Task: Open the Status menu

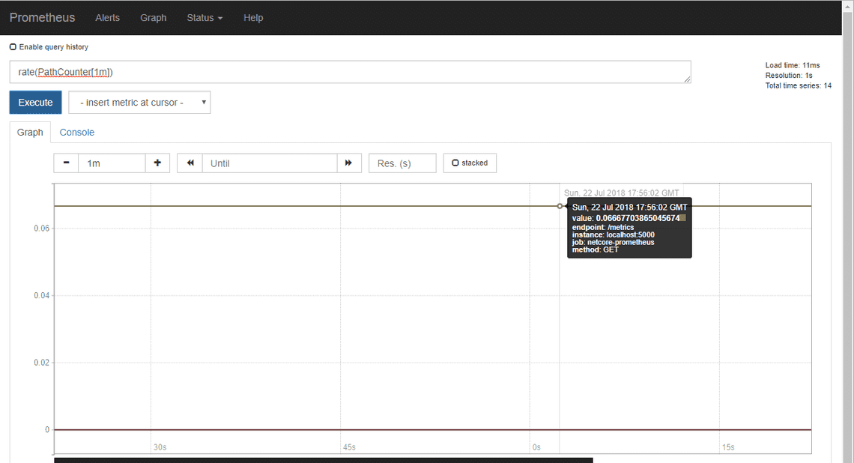Action: pos(204,17)
